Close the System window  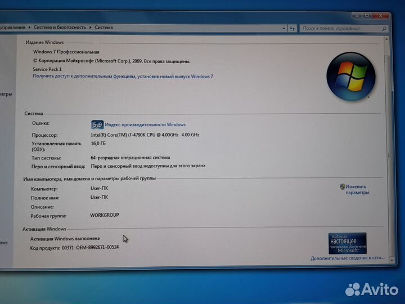[x=380, y=16]
